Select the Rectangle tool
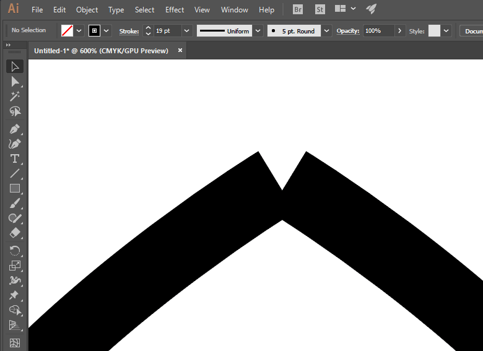Image resolution: width=483 pixels, height=351 pixels. click(x=15, y=188)
